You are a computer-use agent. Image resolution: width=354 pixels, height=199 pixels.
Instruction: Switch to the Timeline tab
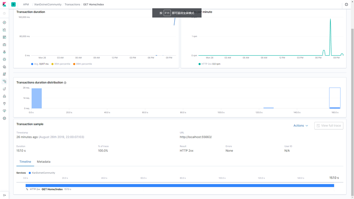25,162
